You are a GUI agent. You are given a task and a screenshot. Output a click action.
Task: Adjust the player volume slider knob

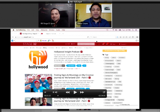point(53,92)
